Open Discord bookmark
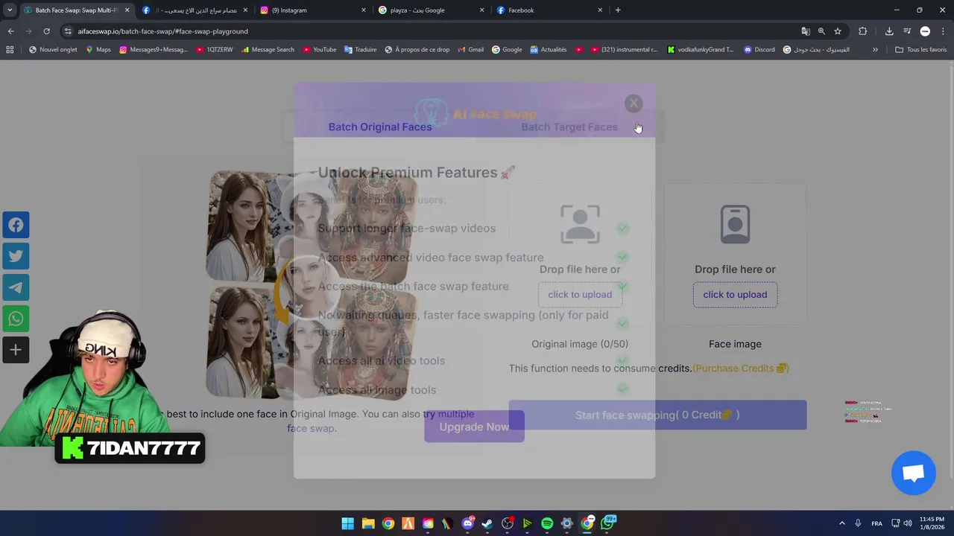The image size is (954, 536). click(759, 50)
